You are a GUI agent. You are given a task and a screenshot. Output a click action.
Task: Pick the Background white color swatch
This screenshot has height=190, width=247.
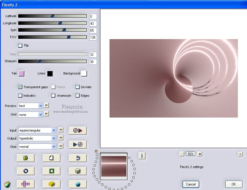tap(84, 73)
